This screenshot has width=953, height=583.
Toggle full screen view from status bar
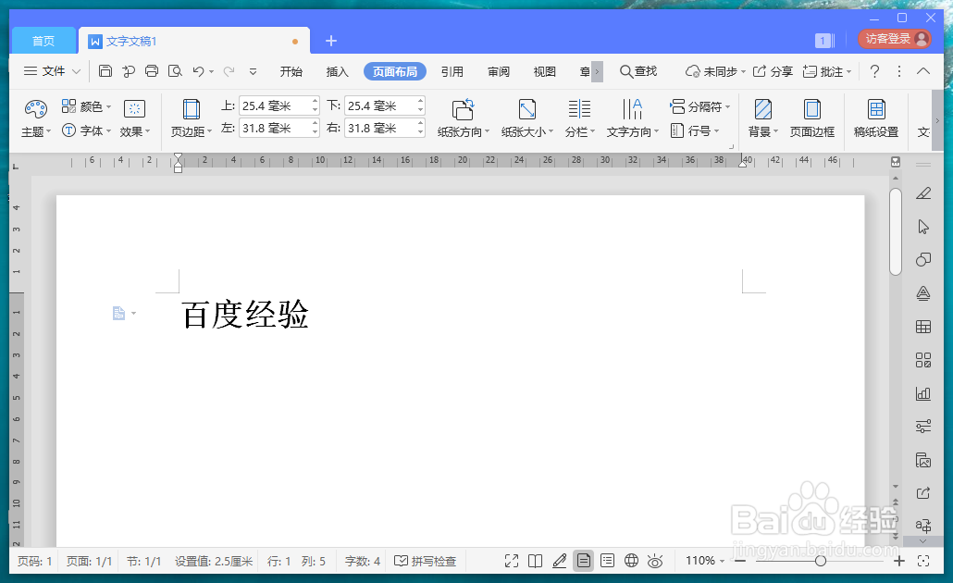[512, 560]
